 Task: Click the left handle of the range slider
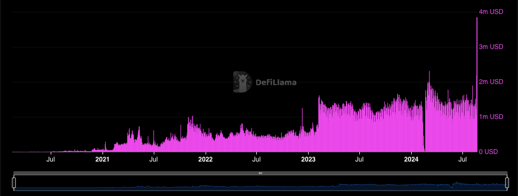[x=14, y=183]
